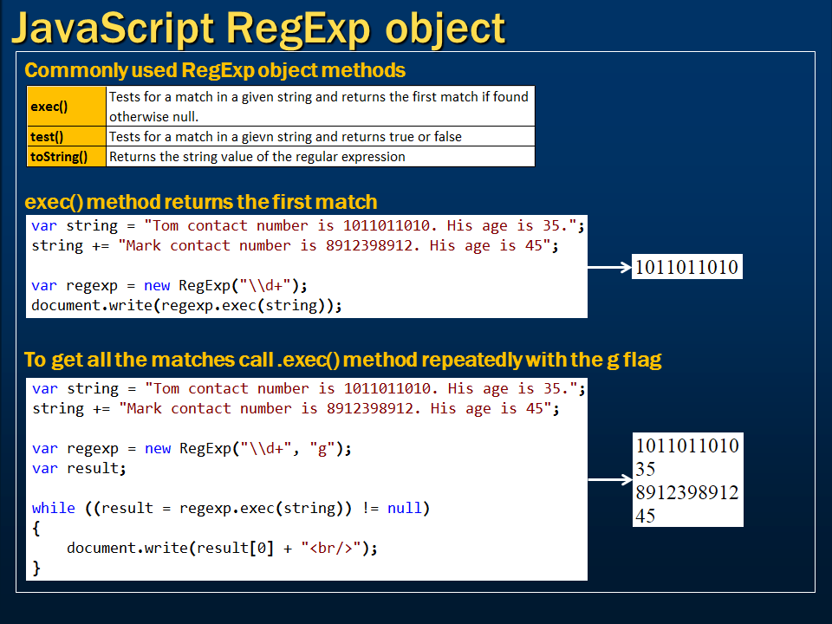The width and height of the screenshot is (832, 624).
Task: Select the 'exec()' table cell
Action: [x=67, y=106]
